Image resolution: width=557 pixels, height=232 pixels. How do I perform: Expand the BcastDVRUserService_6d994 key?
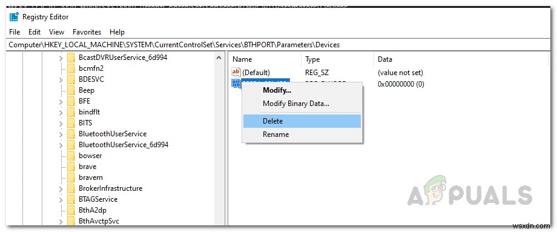point(61,58)
